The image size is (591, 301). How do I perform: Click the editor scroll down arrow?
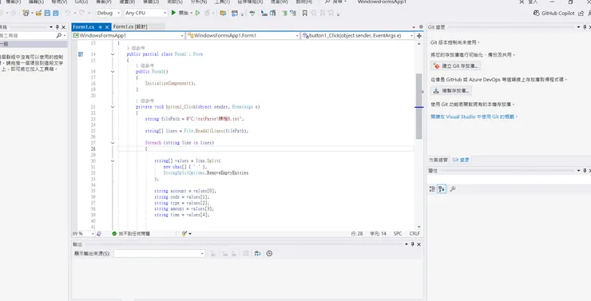pos(419,228)
